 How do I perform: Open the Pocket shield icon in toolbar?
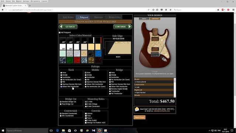(x=162, y=10)
